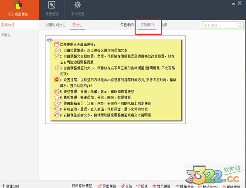
Task: Click the envelope icon in note
Action: [x=57, y=103]
